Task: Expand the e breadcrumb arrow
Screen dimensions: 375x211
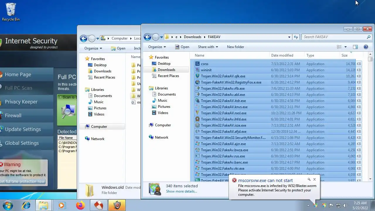Action: 181,37
